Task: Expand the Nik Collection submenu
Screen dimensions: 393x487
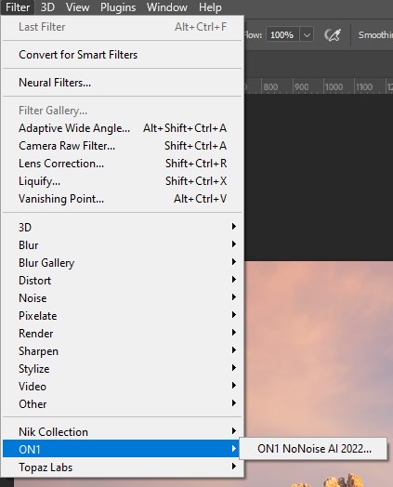Action: pos(123,431)
